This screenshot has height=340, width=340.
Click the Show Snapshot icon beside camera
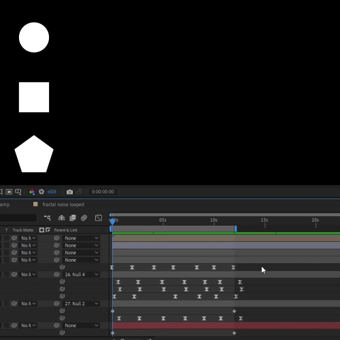click(79, 192)
